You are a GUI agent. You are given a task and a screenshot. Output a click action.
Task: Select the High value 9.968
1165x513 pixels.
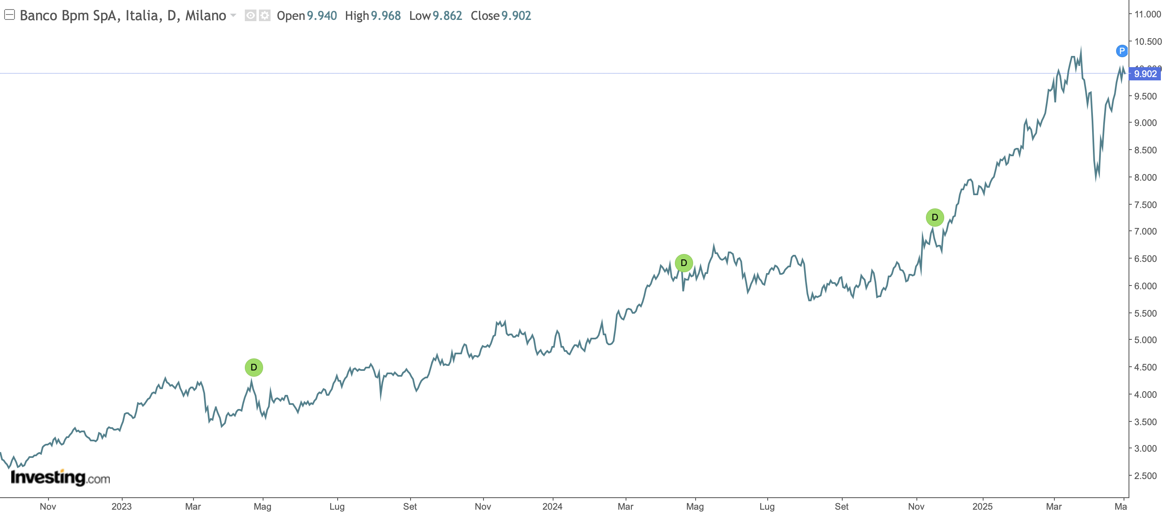pyautogui.click(x=386, y=16)
